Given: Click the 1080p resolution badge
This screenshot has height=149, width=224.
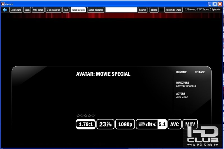Looking at the screenshot, I should (x=125, y=124).
